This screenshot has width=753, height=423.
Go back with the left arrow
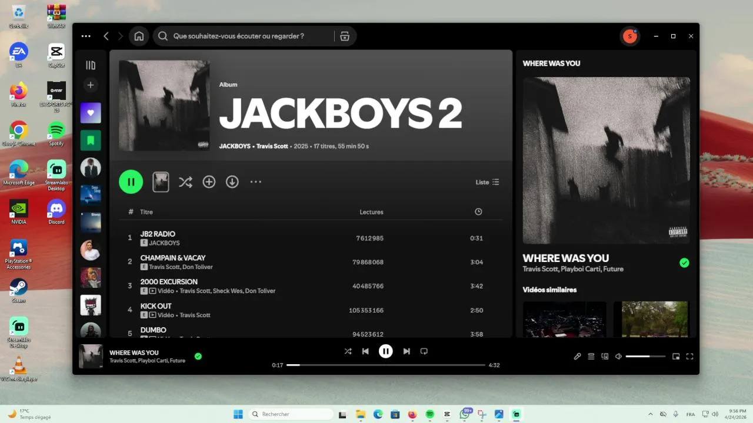[106, 36]
